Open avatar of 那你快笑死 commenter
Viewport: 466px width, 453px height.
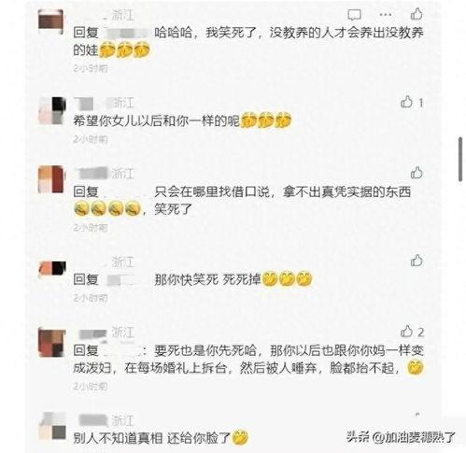coord(52,269)
